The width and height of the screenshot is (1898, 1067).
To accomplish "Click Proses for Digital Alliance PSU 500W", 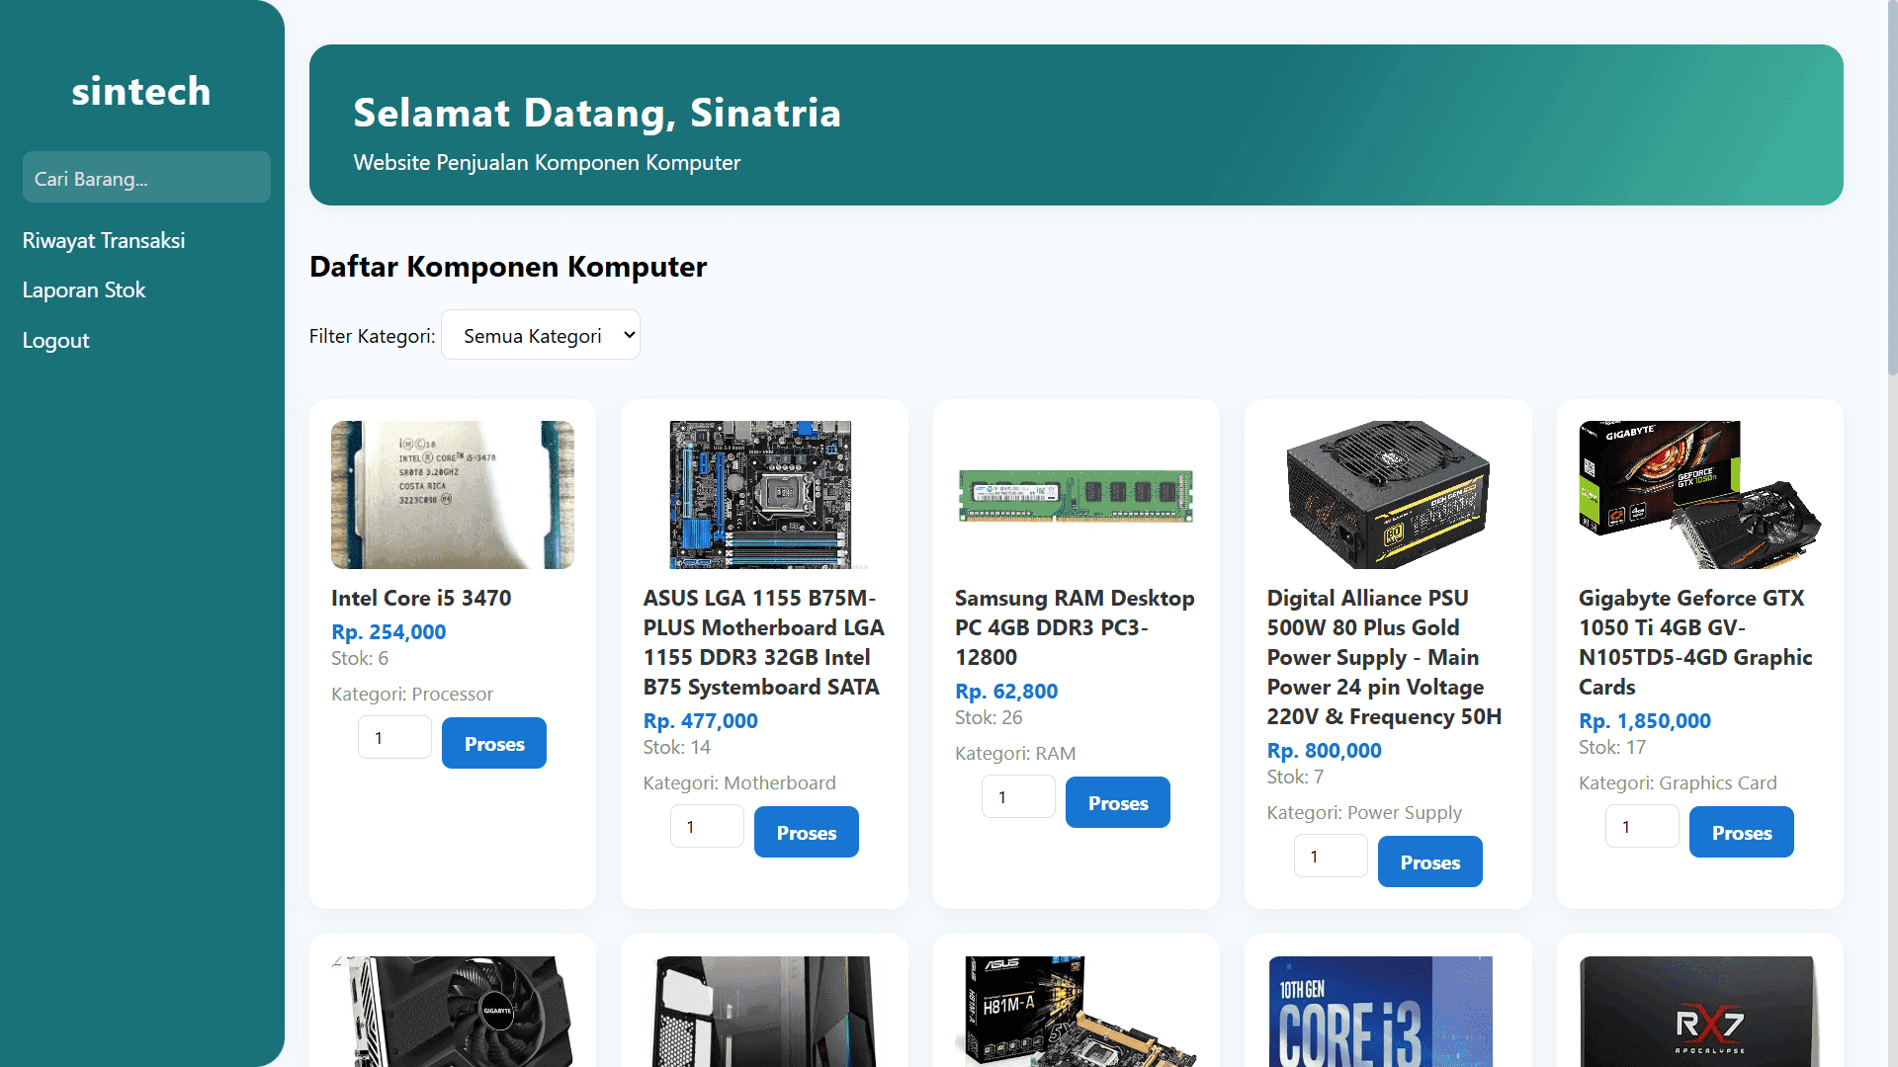I will [1430, 862].
